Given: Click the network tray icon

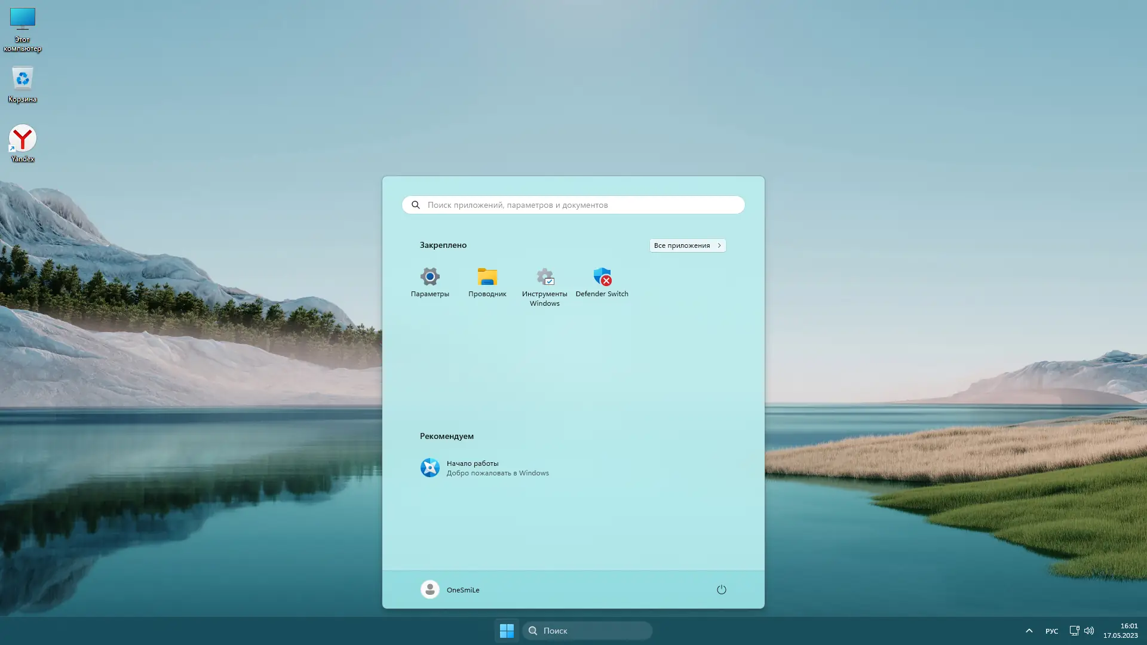Looking at the screenshot, I should tap(1074, 631).
